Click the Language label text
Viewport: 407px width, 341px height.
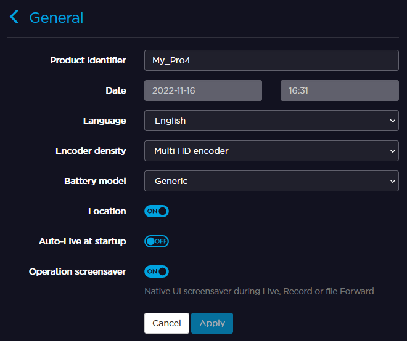[104, 121]
